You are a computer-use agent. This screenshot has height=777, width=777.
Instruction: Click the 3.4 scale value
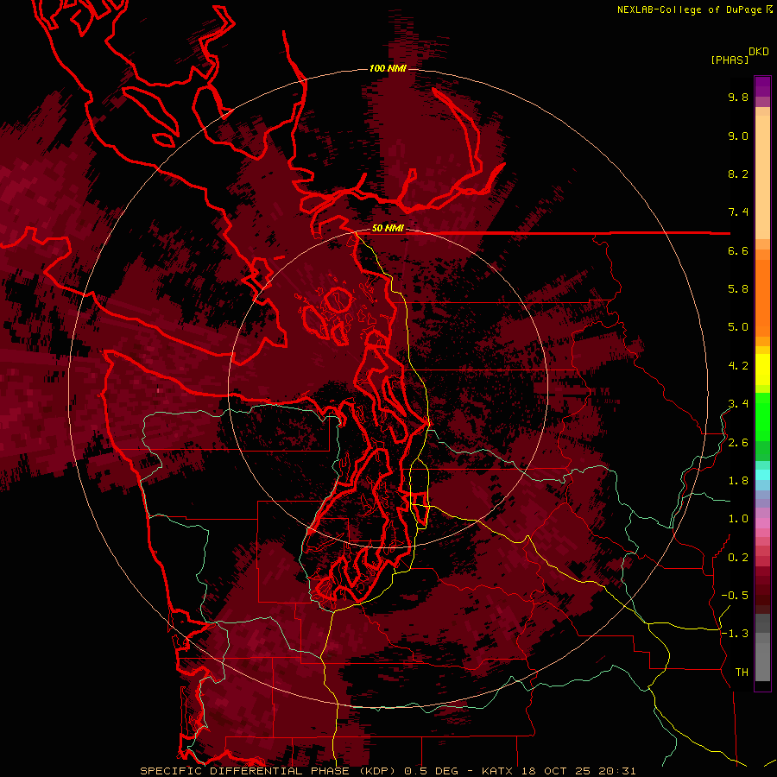[738, 404]
